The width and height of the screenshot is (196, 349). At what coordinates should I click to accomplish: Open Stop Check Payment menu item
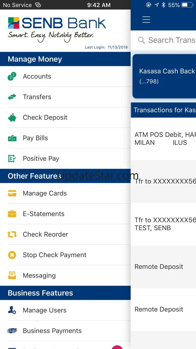tap(65, 255)
